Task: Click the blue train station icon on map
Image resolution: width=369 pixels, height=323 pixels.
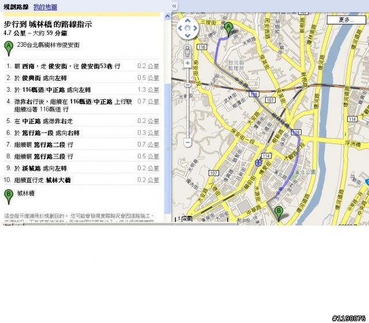Action: coord(258,163)
